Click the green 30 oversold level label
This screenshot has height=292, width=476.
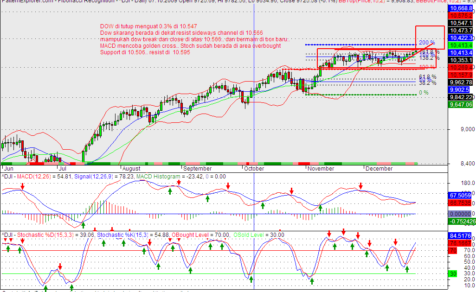coord(453,274)
